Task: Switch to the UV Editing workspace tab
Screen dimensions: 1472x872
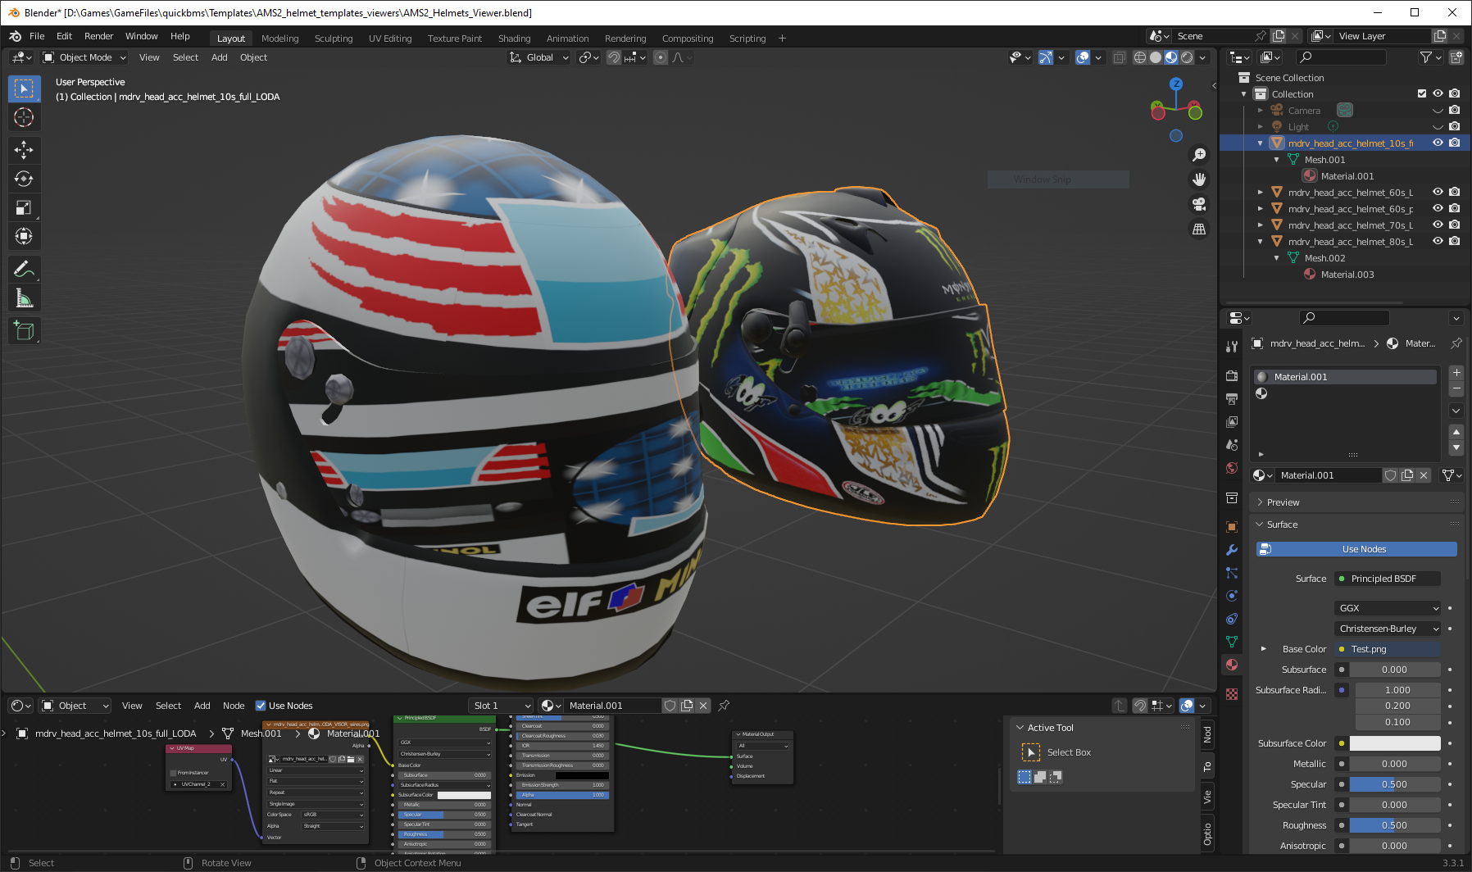Action: click(390, 39)
